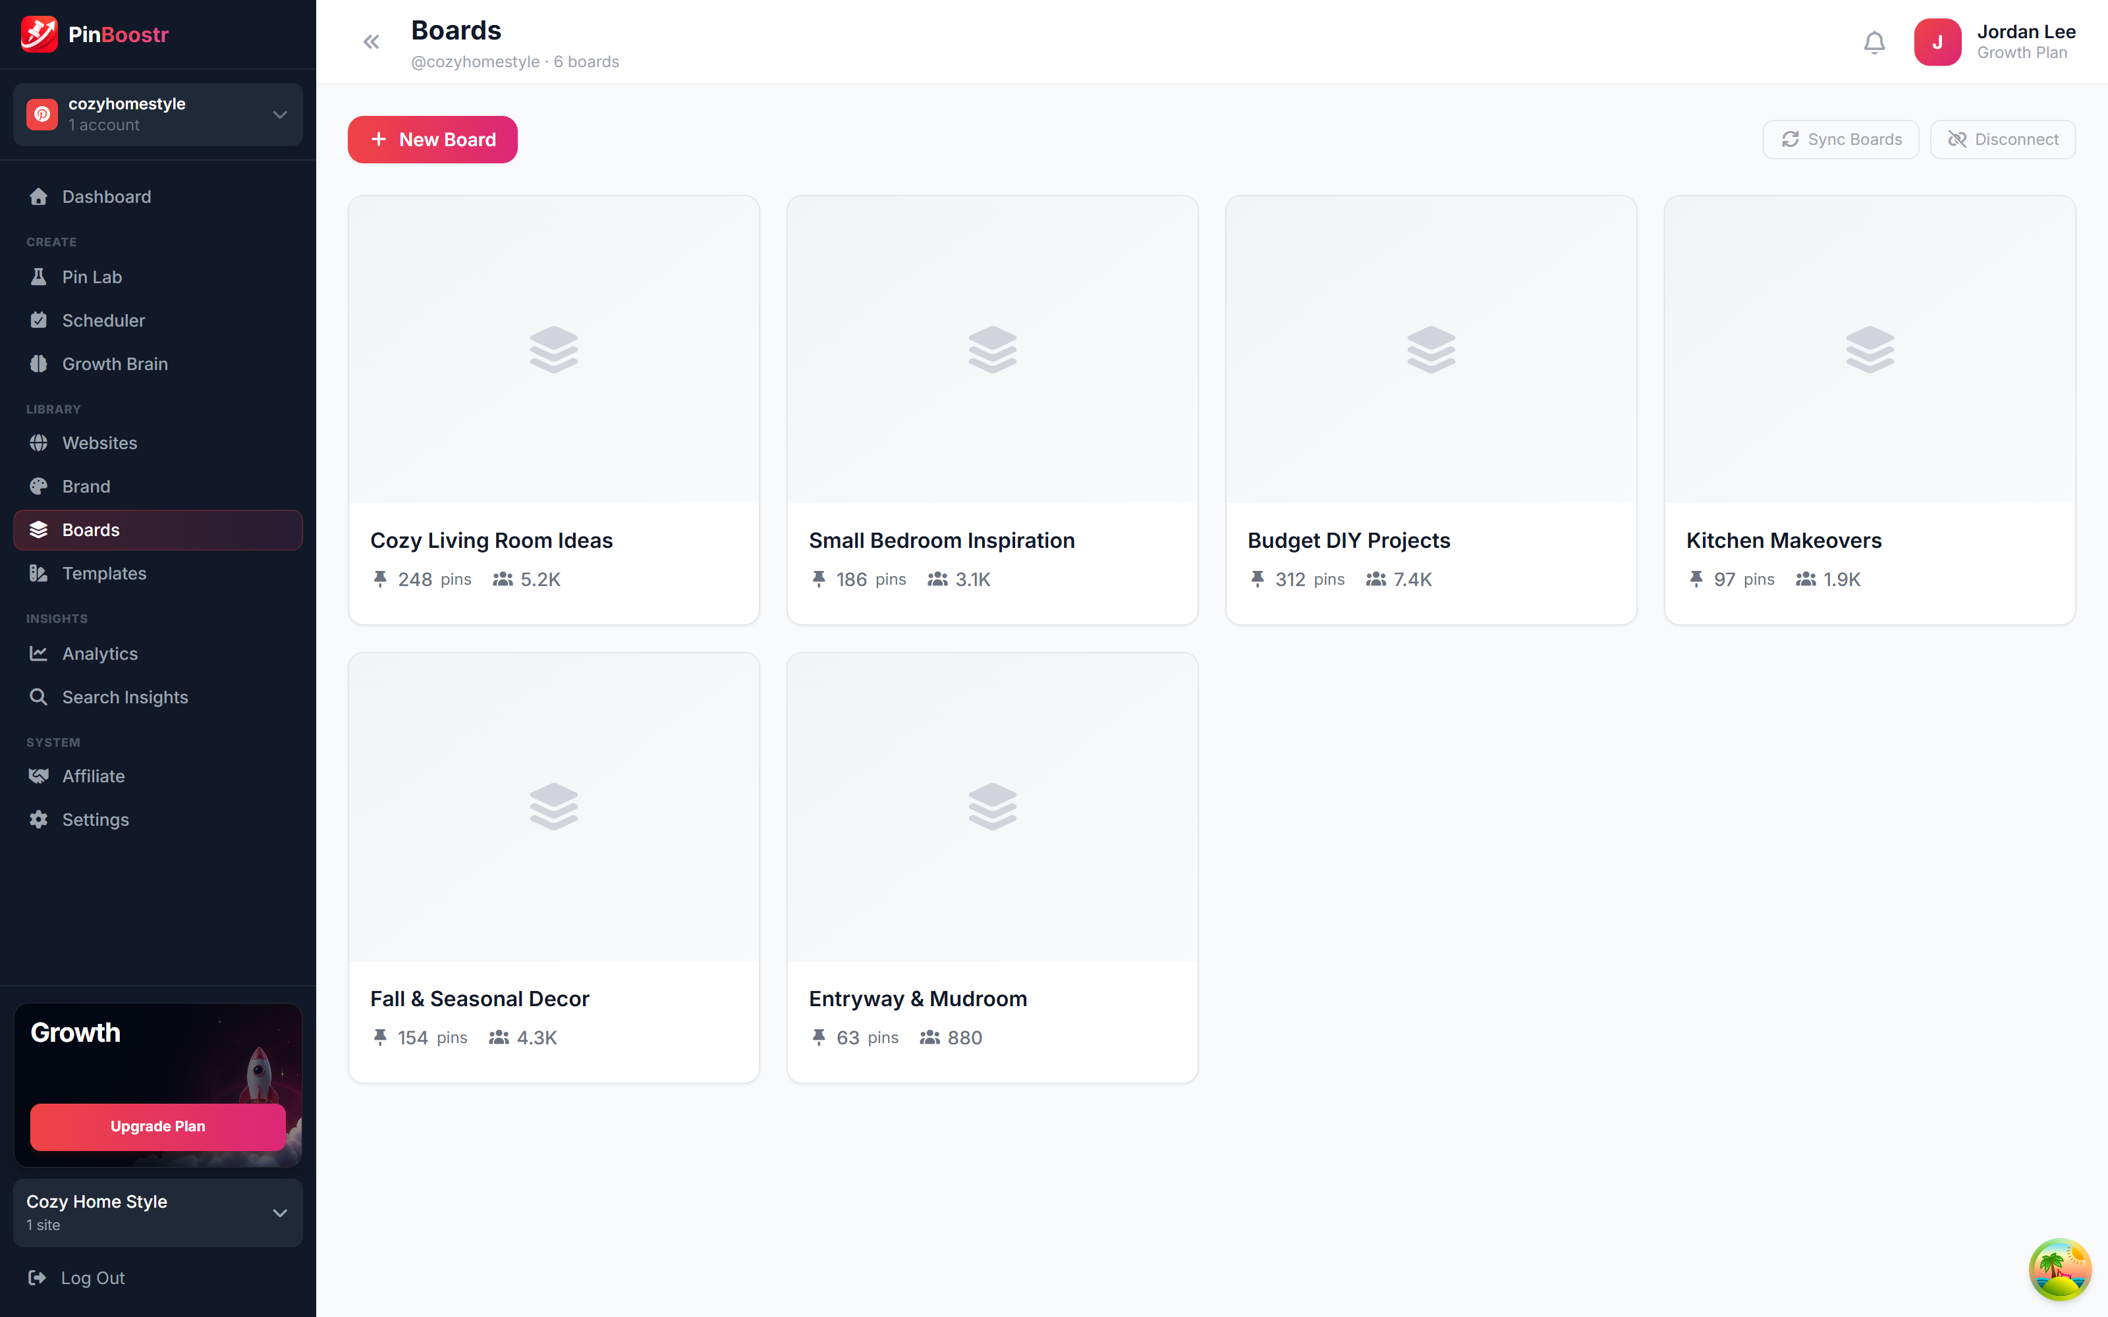
Task: Click '312 pins' on Budget DIY Projects
Action: click(x=1309, y=579)
